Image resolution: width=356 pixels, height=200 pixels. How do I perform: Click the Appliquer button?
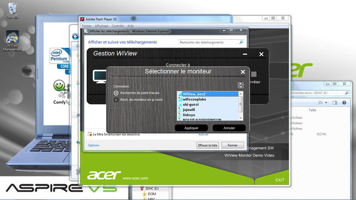pyautogui.click(x=191, y=128)
